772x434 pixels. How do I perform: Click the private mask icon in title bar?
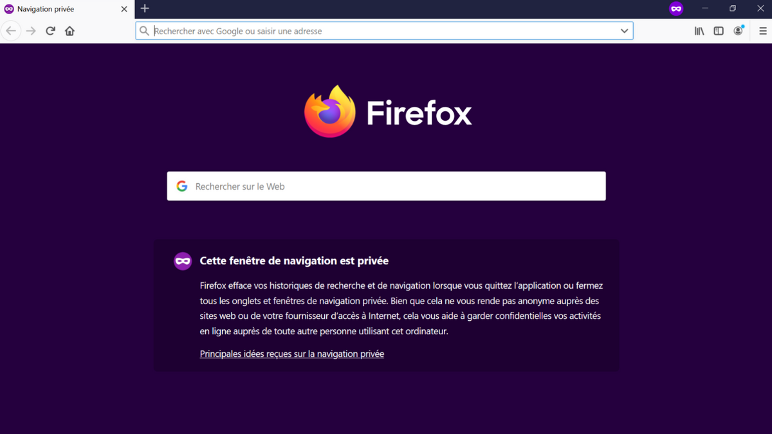676,9
